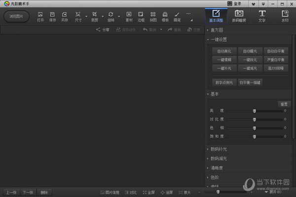The height and width of the screenshot is (197, 296).
Task: Apply 自动美化 (Auto Beautify)
Action: point(224,51)
